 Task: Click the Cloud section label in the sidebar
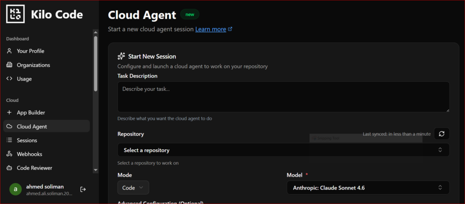point(12,100)
